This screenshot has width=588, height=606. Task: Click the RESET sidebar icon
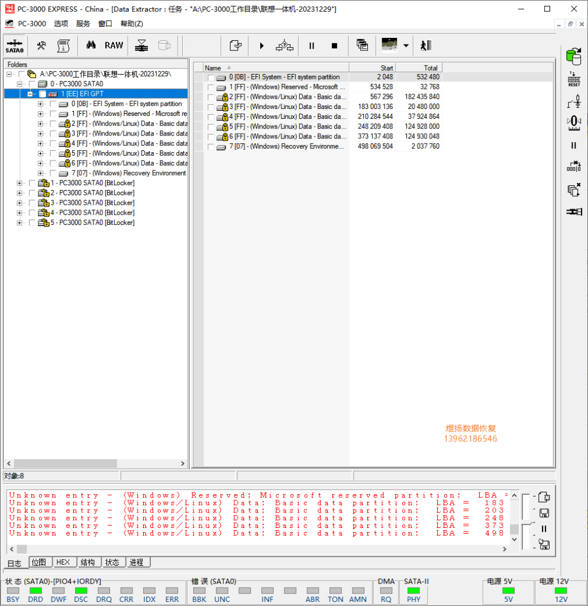pyautogui.click(x=574, y=79)
